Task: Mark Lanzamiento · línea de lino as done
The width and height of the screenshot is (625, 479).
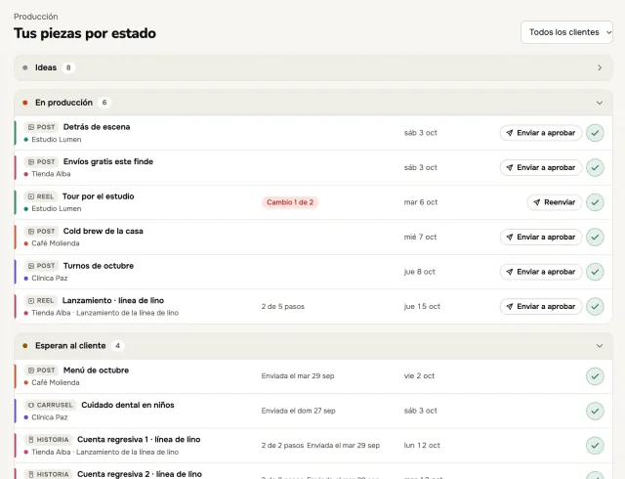Action: pos(595,307)
